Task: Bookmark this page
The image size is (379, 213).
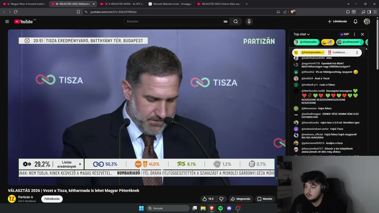Action: 78,12
